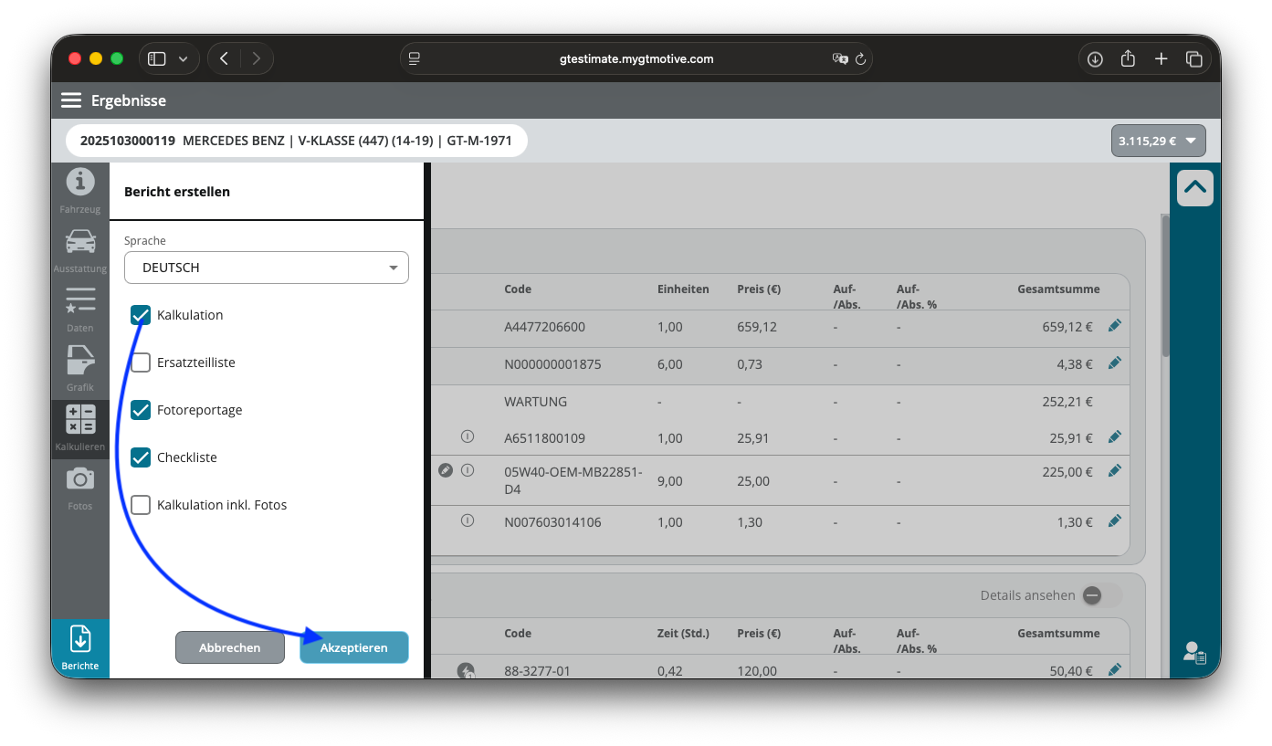Click the Bericht erstellen dialog heading
Image resolution: width=1272 pixels, height=746 pixels.
177,192
